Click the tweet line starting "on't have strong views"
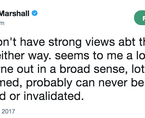Screen dimensions: 145x118 [x=72, y=42]
